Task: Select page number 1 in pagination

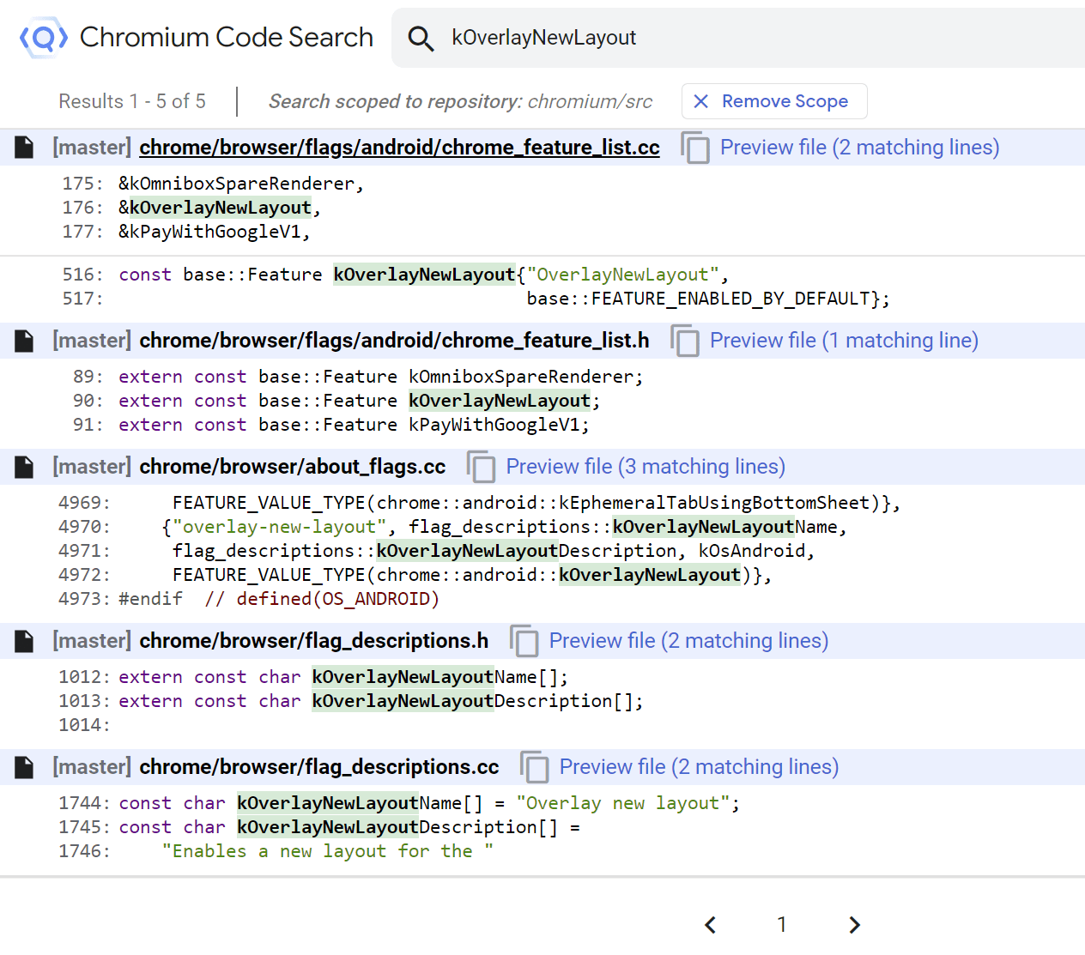Action: (782, 925)
